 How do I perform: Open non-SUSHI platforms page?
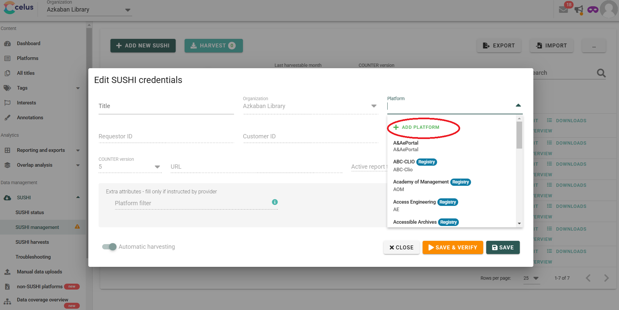coord(40,287)
